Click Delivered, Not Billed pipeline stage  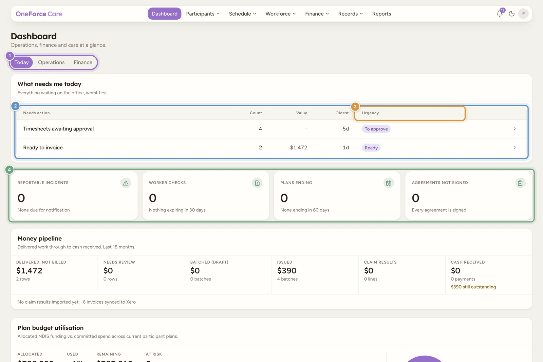[x=54, y=275]
